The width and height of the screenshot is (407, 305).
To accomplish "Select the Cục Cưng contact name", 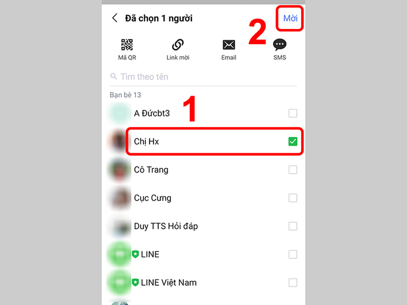I will tap(152, 198).
